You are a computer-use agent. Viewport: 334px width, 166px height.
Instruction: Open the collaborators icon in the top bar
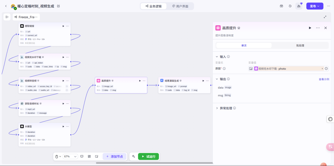tap(299, 6)
